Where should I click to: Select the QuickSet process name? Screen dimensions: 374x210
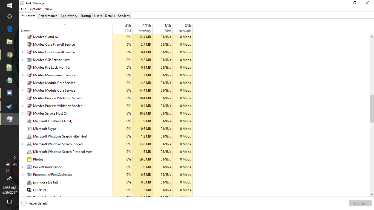tap(40, 190)
